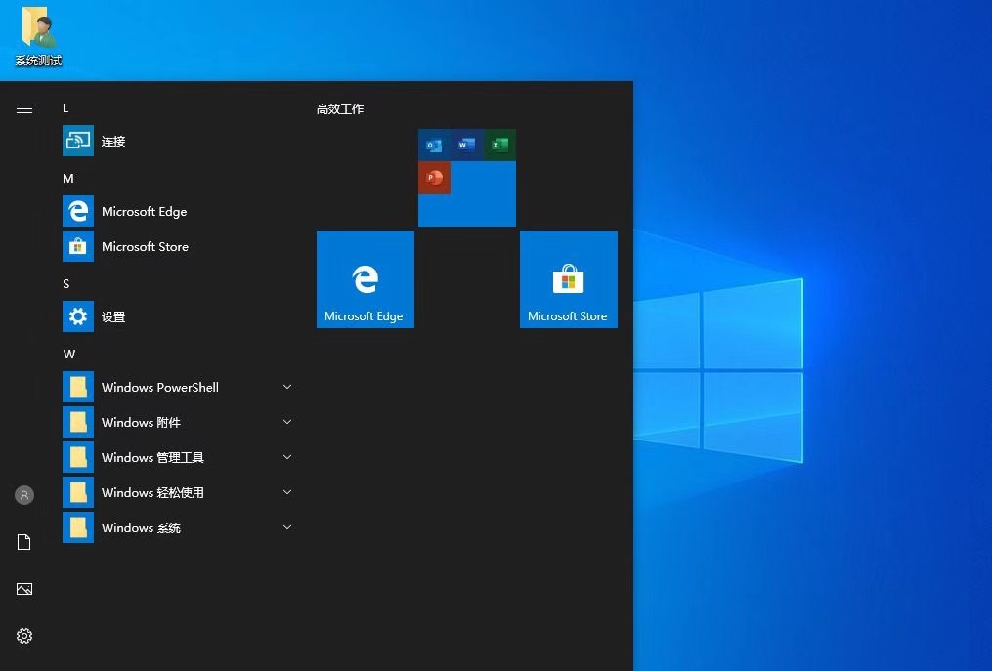
Task: Open the 系统测试 desktop icon
Action: 38,34
